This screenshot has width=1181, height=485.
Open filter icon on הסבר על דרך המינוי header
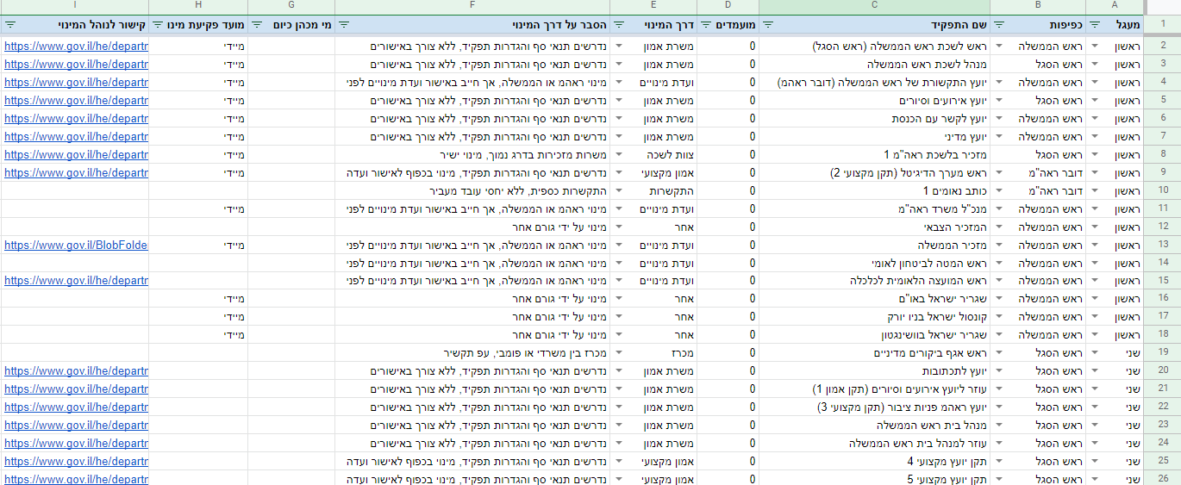pos(343,26)
